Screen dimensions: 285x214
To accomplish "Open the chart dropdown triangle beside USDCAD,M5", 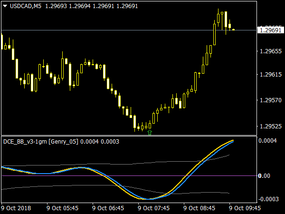I will coord(5,6).
